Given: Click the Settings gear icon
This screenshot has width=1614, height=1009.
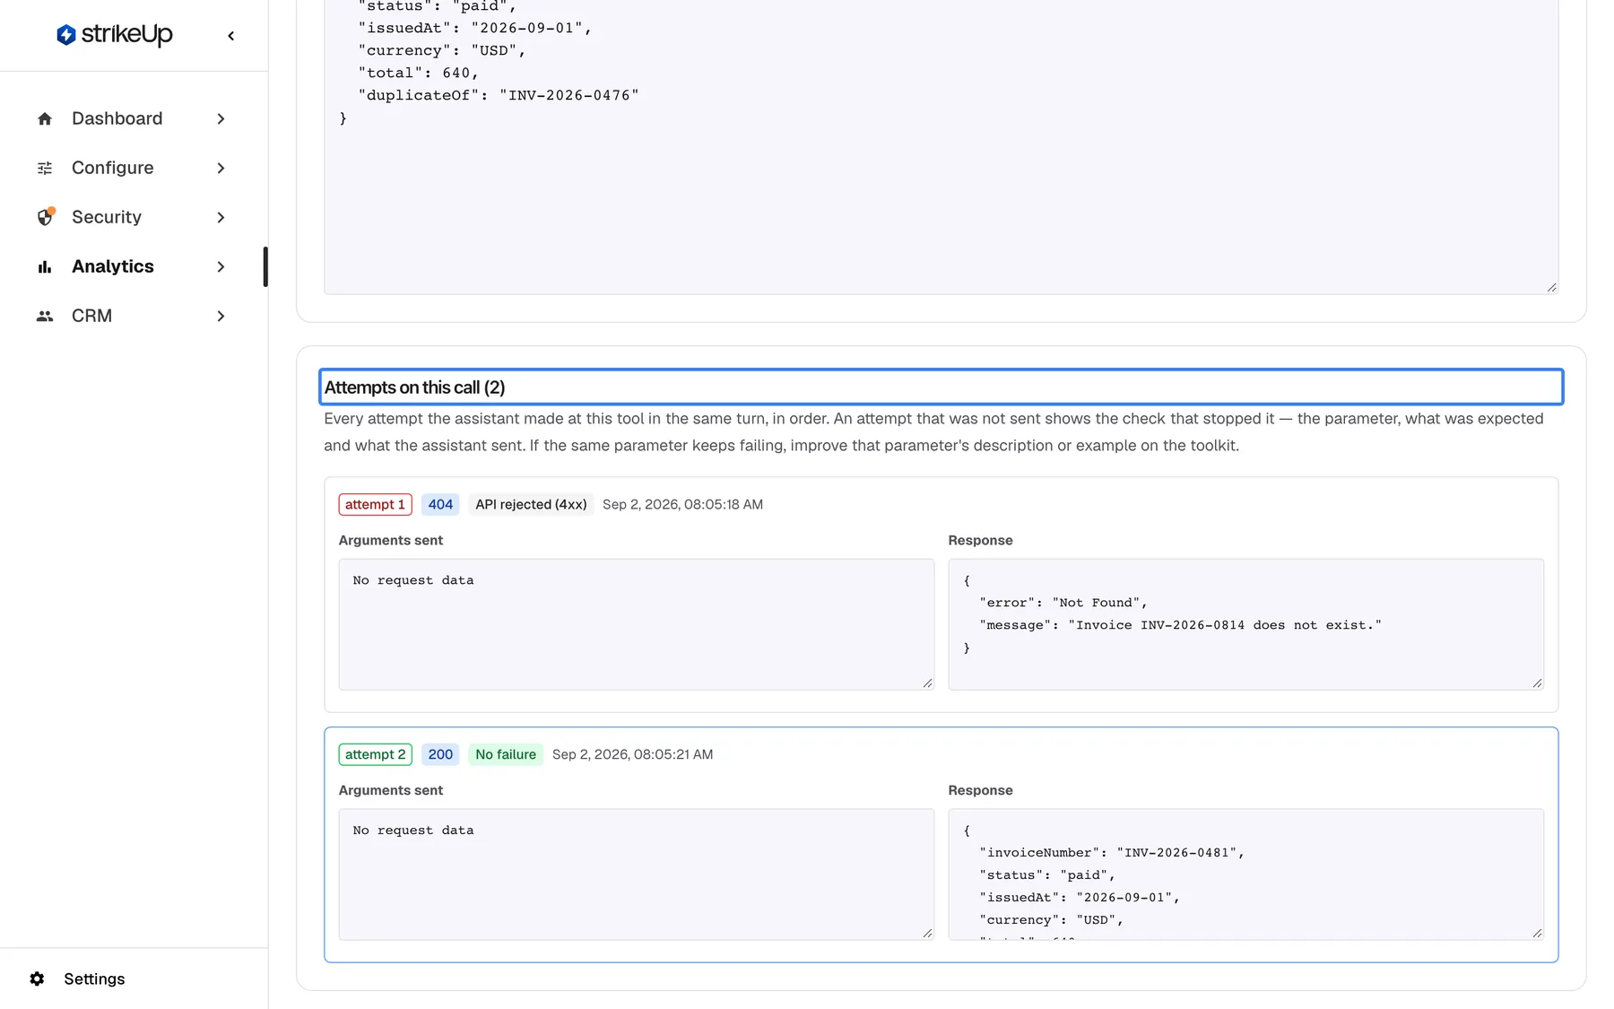Looking at the screenshot, I should [37, 979].
